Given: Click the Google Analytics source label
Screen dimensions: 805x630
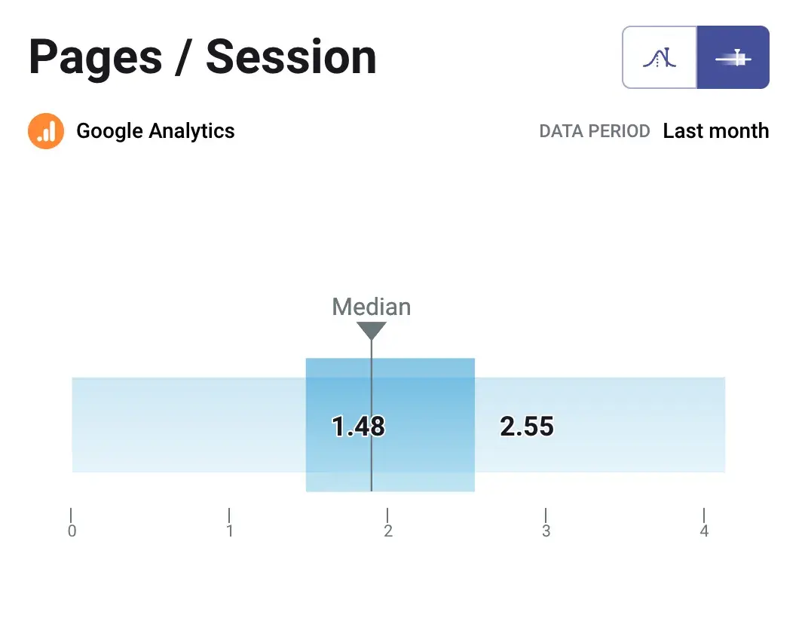Looking at the screenshot, I should (155, 131).
